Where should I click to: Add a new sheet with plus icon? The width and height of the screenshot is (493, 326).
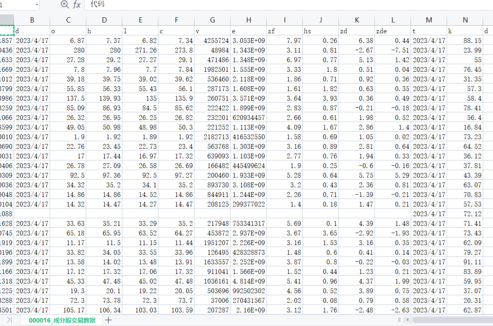pyautogui.click(x=108, y=320)
